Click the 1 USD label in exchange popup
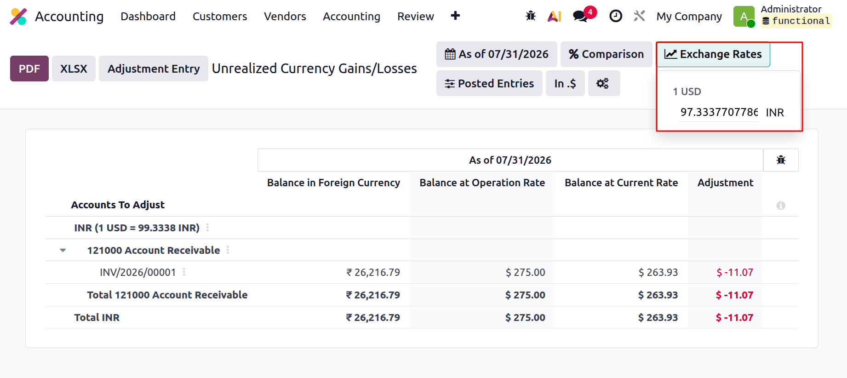The image size is (847, 378). (x=687, y=92)
